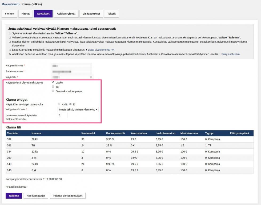Uncheck the Lasku payment method checkbox
This screenshot has width=261, height=205.
(x=53, y=82)
